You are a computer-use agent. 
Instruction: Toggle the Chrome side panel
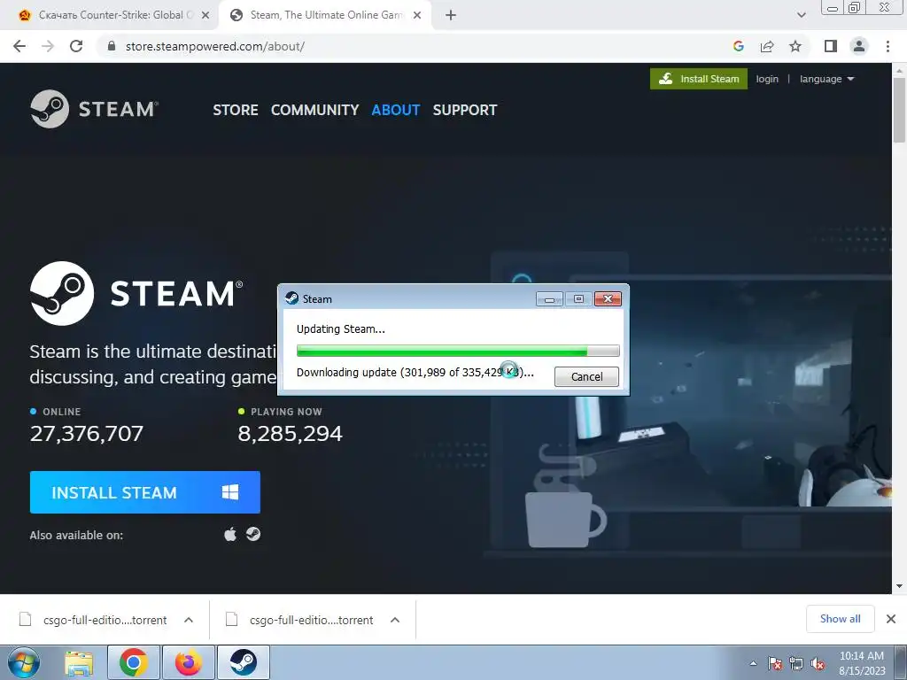coord(831,46)
